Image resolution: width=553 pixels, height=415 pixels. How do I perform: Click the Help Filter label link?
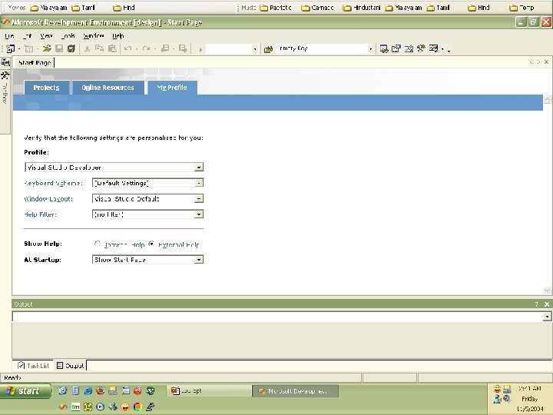40,214
